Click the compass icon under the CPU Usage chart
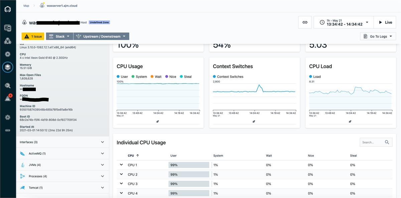Image resolution: width=401 pixels, height=198 pixels. 157,121
